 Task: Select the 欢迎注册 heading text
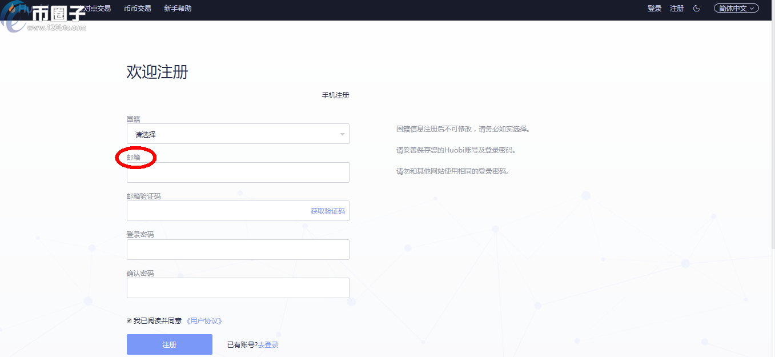point(157,72)
